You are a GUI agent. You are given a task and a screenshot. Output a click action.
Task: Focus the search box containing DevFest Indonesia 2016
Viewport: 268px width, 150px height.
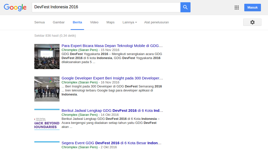pos(106,7)
